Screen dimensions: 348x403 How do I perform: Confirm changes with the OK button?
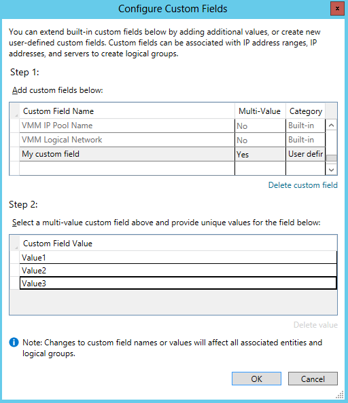[x=256, y=379]
